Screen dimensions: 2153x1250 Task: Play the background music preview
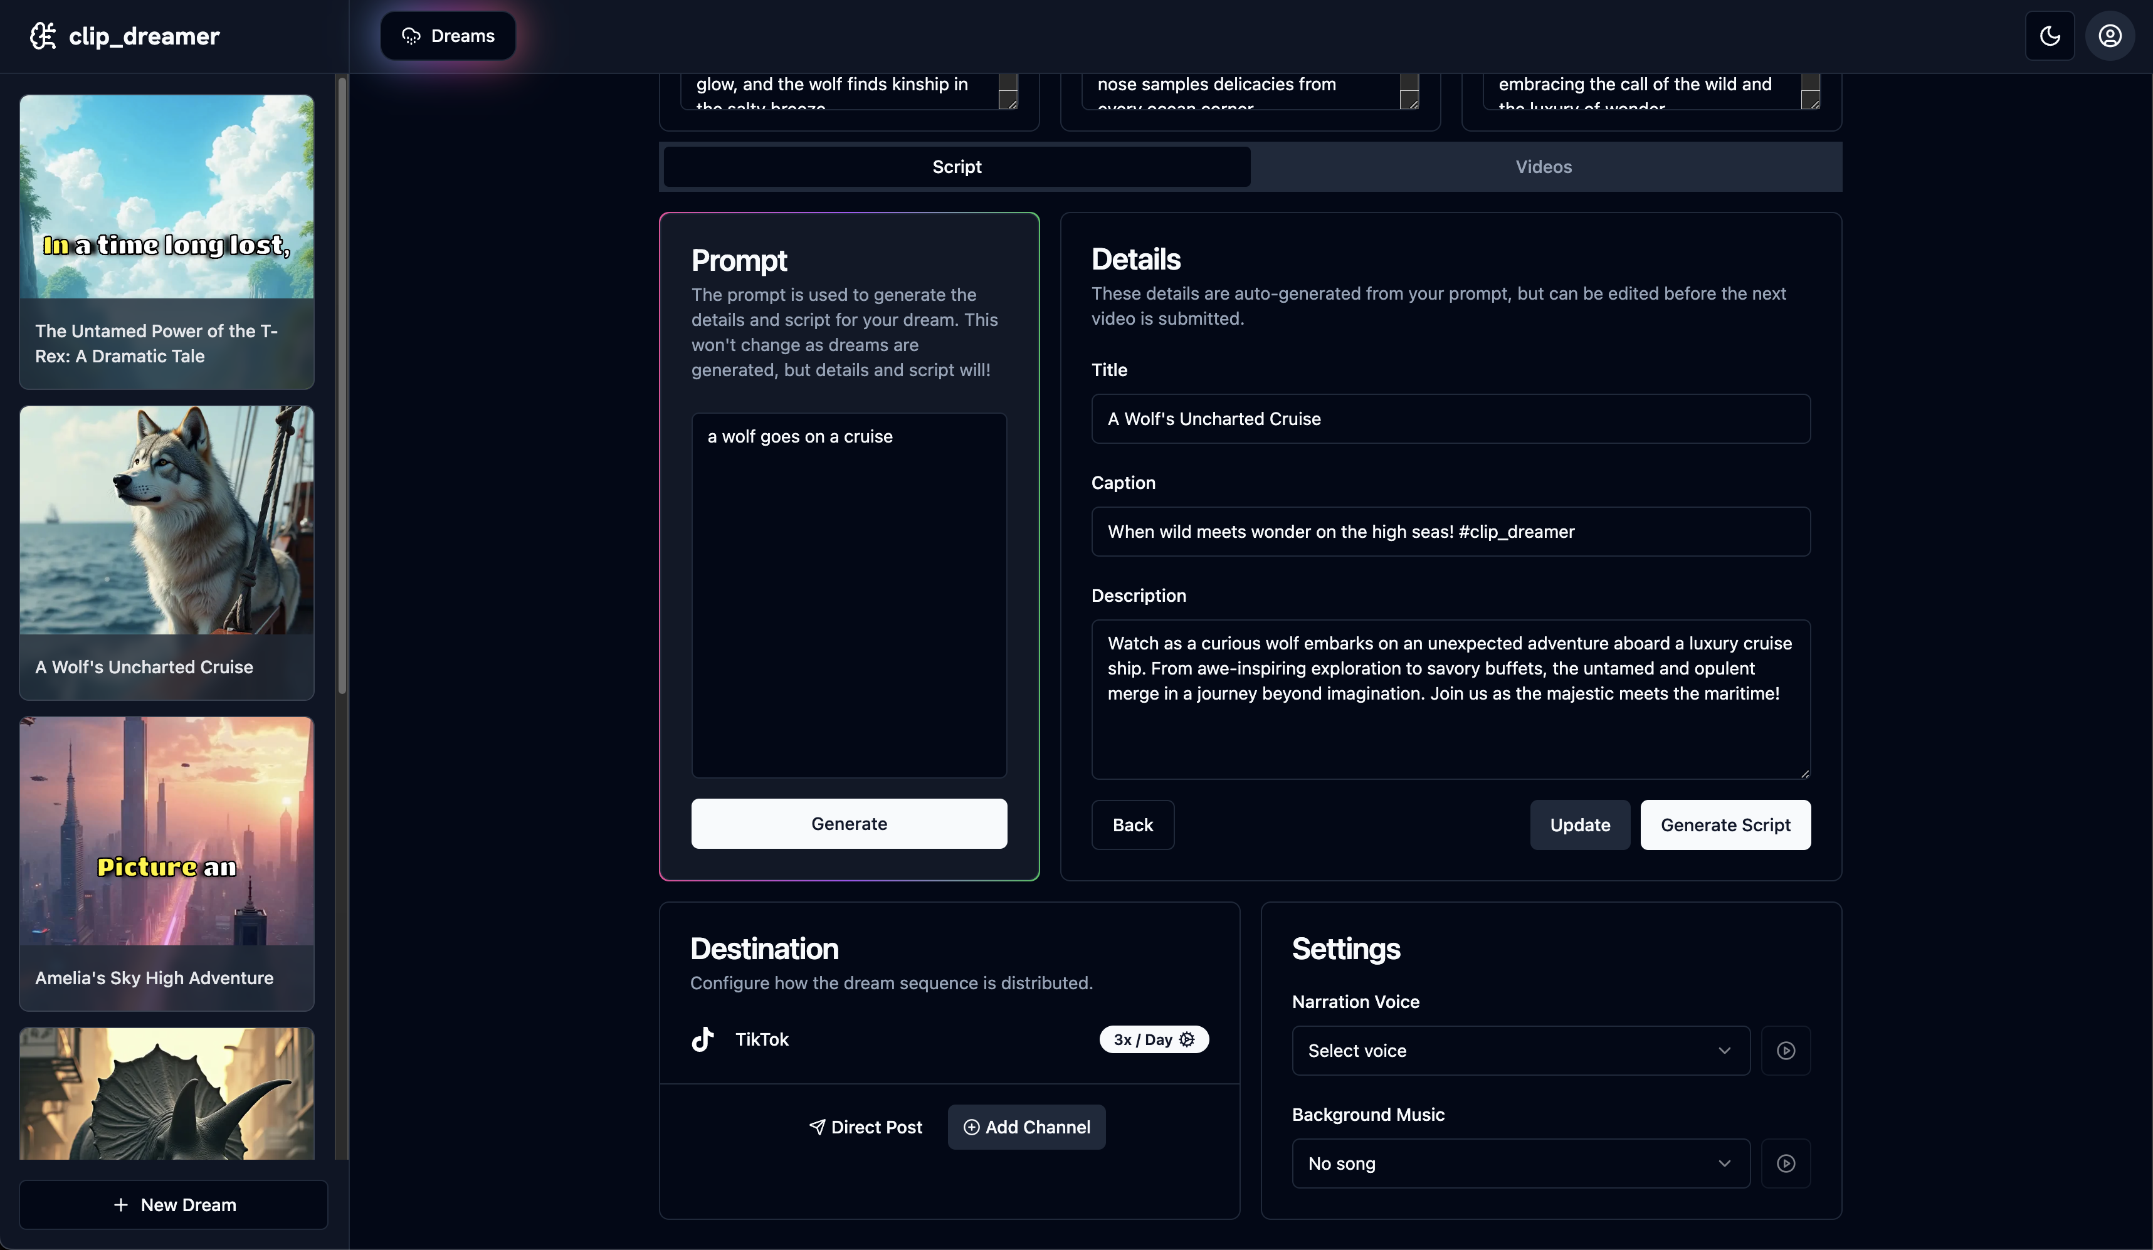point(1786,1163)
